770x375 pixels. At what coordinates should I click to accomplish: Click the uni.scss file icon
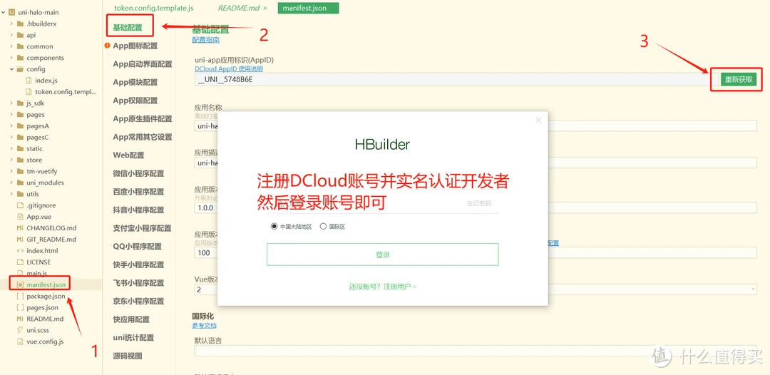tap(20, 330)
